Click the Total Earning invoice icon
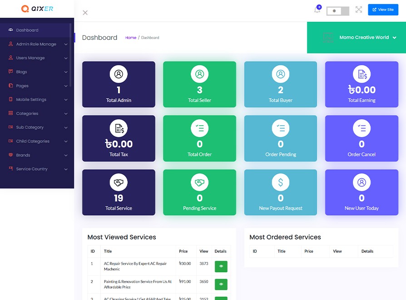The image size is (406, 300). click(361, 74)
